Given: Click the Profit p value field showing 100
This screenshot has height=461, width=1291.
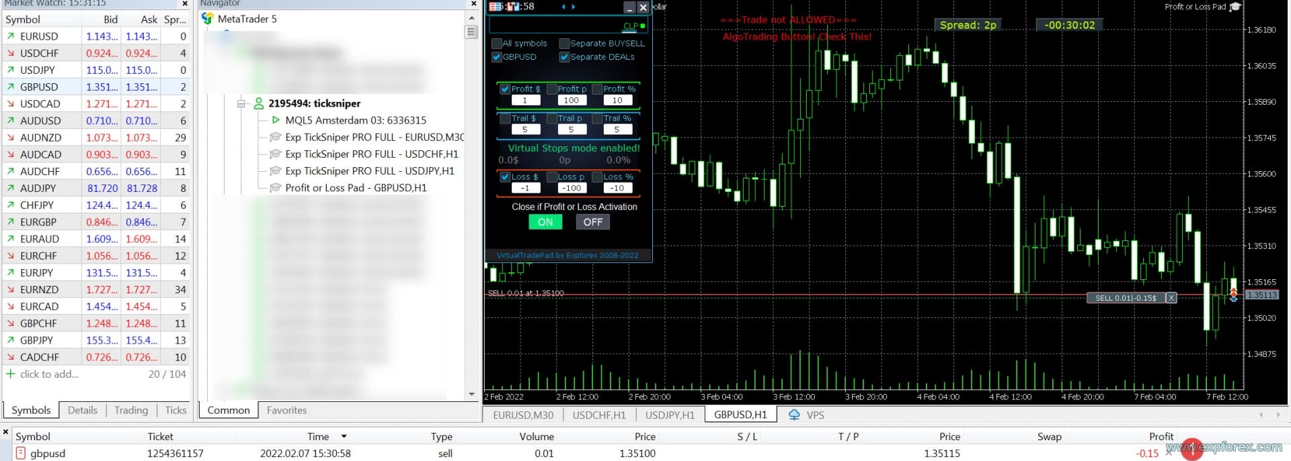Looking at the screenshot, I should pyautogui.click(x=572, y=100).
